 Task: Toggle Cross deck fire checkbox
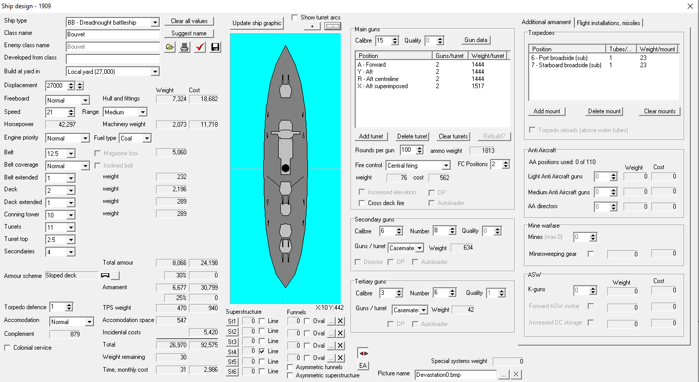pyautogui.click(x=362, y=203)
